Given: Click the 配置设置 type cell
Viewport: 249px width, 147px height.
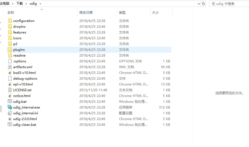Looking at the screenshot, I should coord(126,113).
